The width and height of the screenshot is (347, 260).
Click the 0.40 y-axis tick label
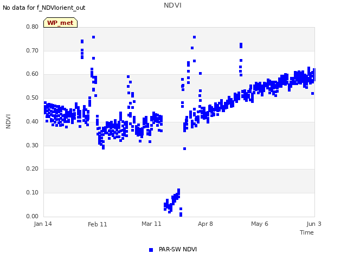(32, 121)
